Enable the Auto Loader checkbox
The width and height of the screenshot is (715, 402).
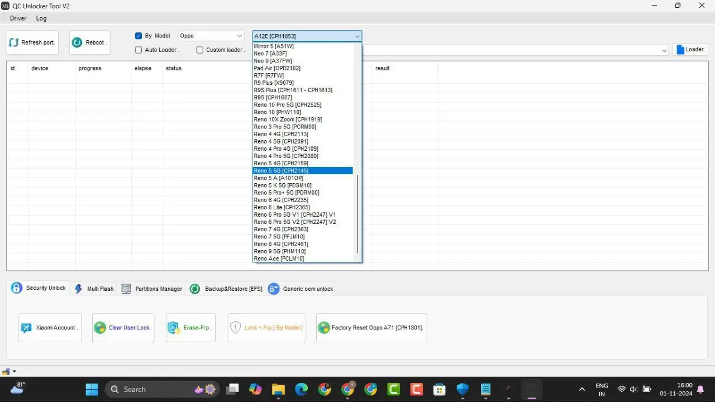pos(139,50)
